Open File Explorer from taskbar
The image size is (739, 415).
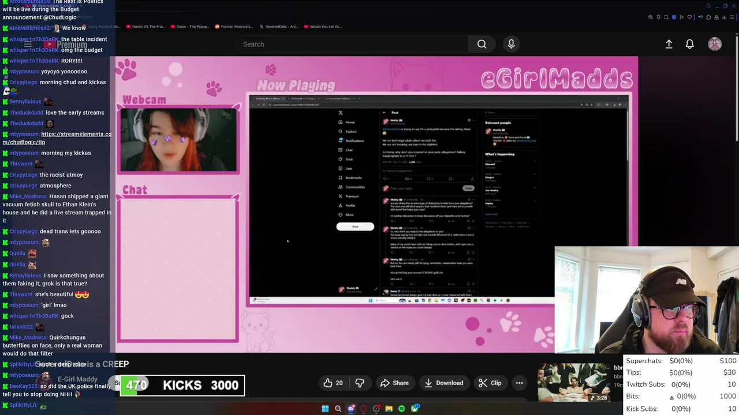click(389, 409)
